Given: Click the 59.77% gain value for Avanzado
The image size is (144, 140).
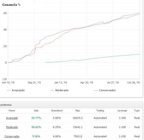Looking at the screenshot, I should click(x=36, y=118).
